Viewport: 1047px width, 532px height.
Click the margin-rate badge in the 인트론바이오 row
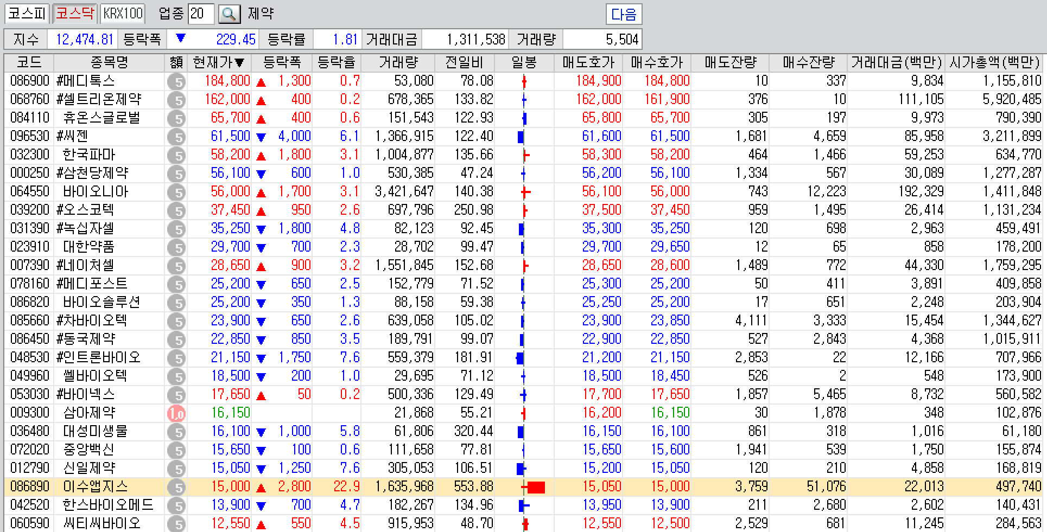pyautogui.click(x=176, y=359)
